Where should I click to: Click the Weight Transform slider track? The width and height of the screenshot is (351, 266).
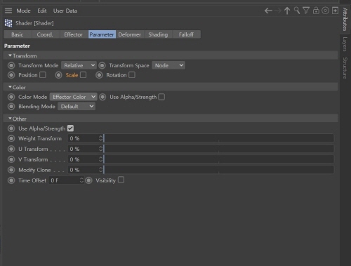(x=218, y=138)
